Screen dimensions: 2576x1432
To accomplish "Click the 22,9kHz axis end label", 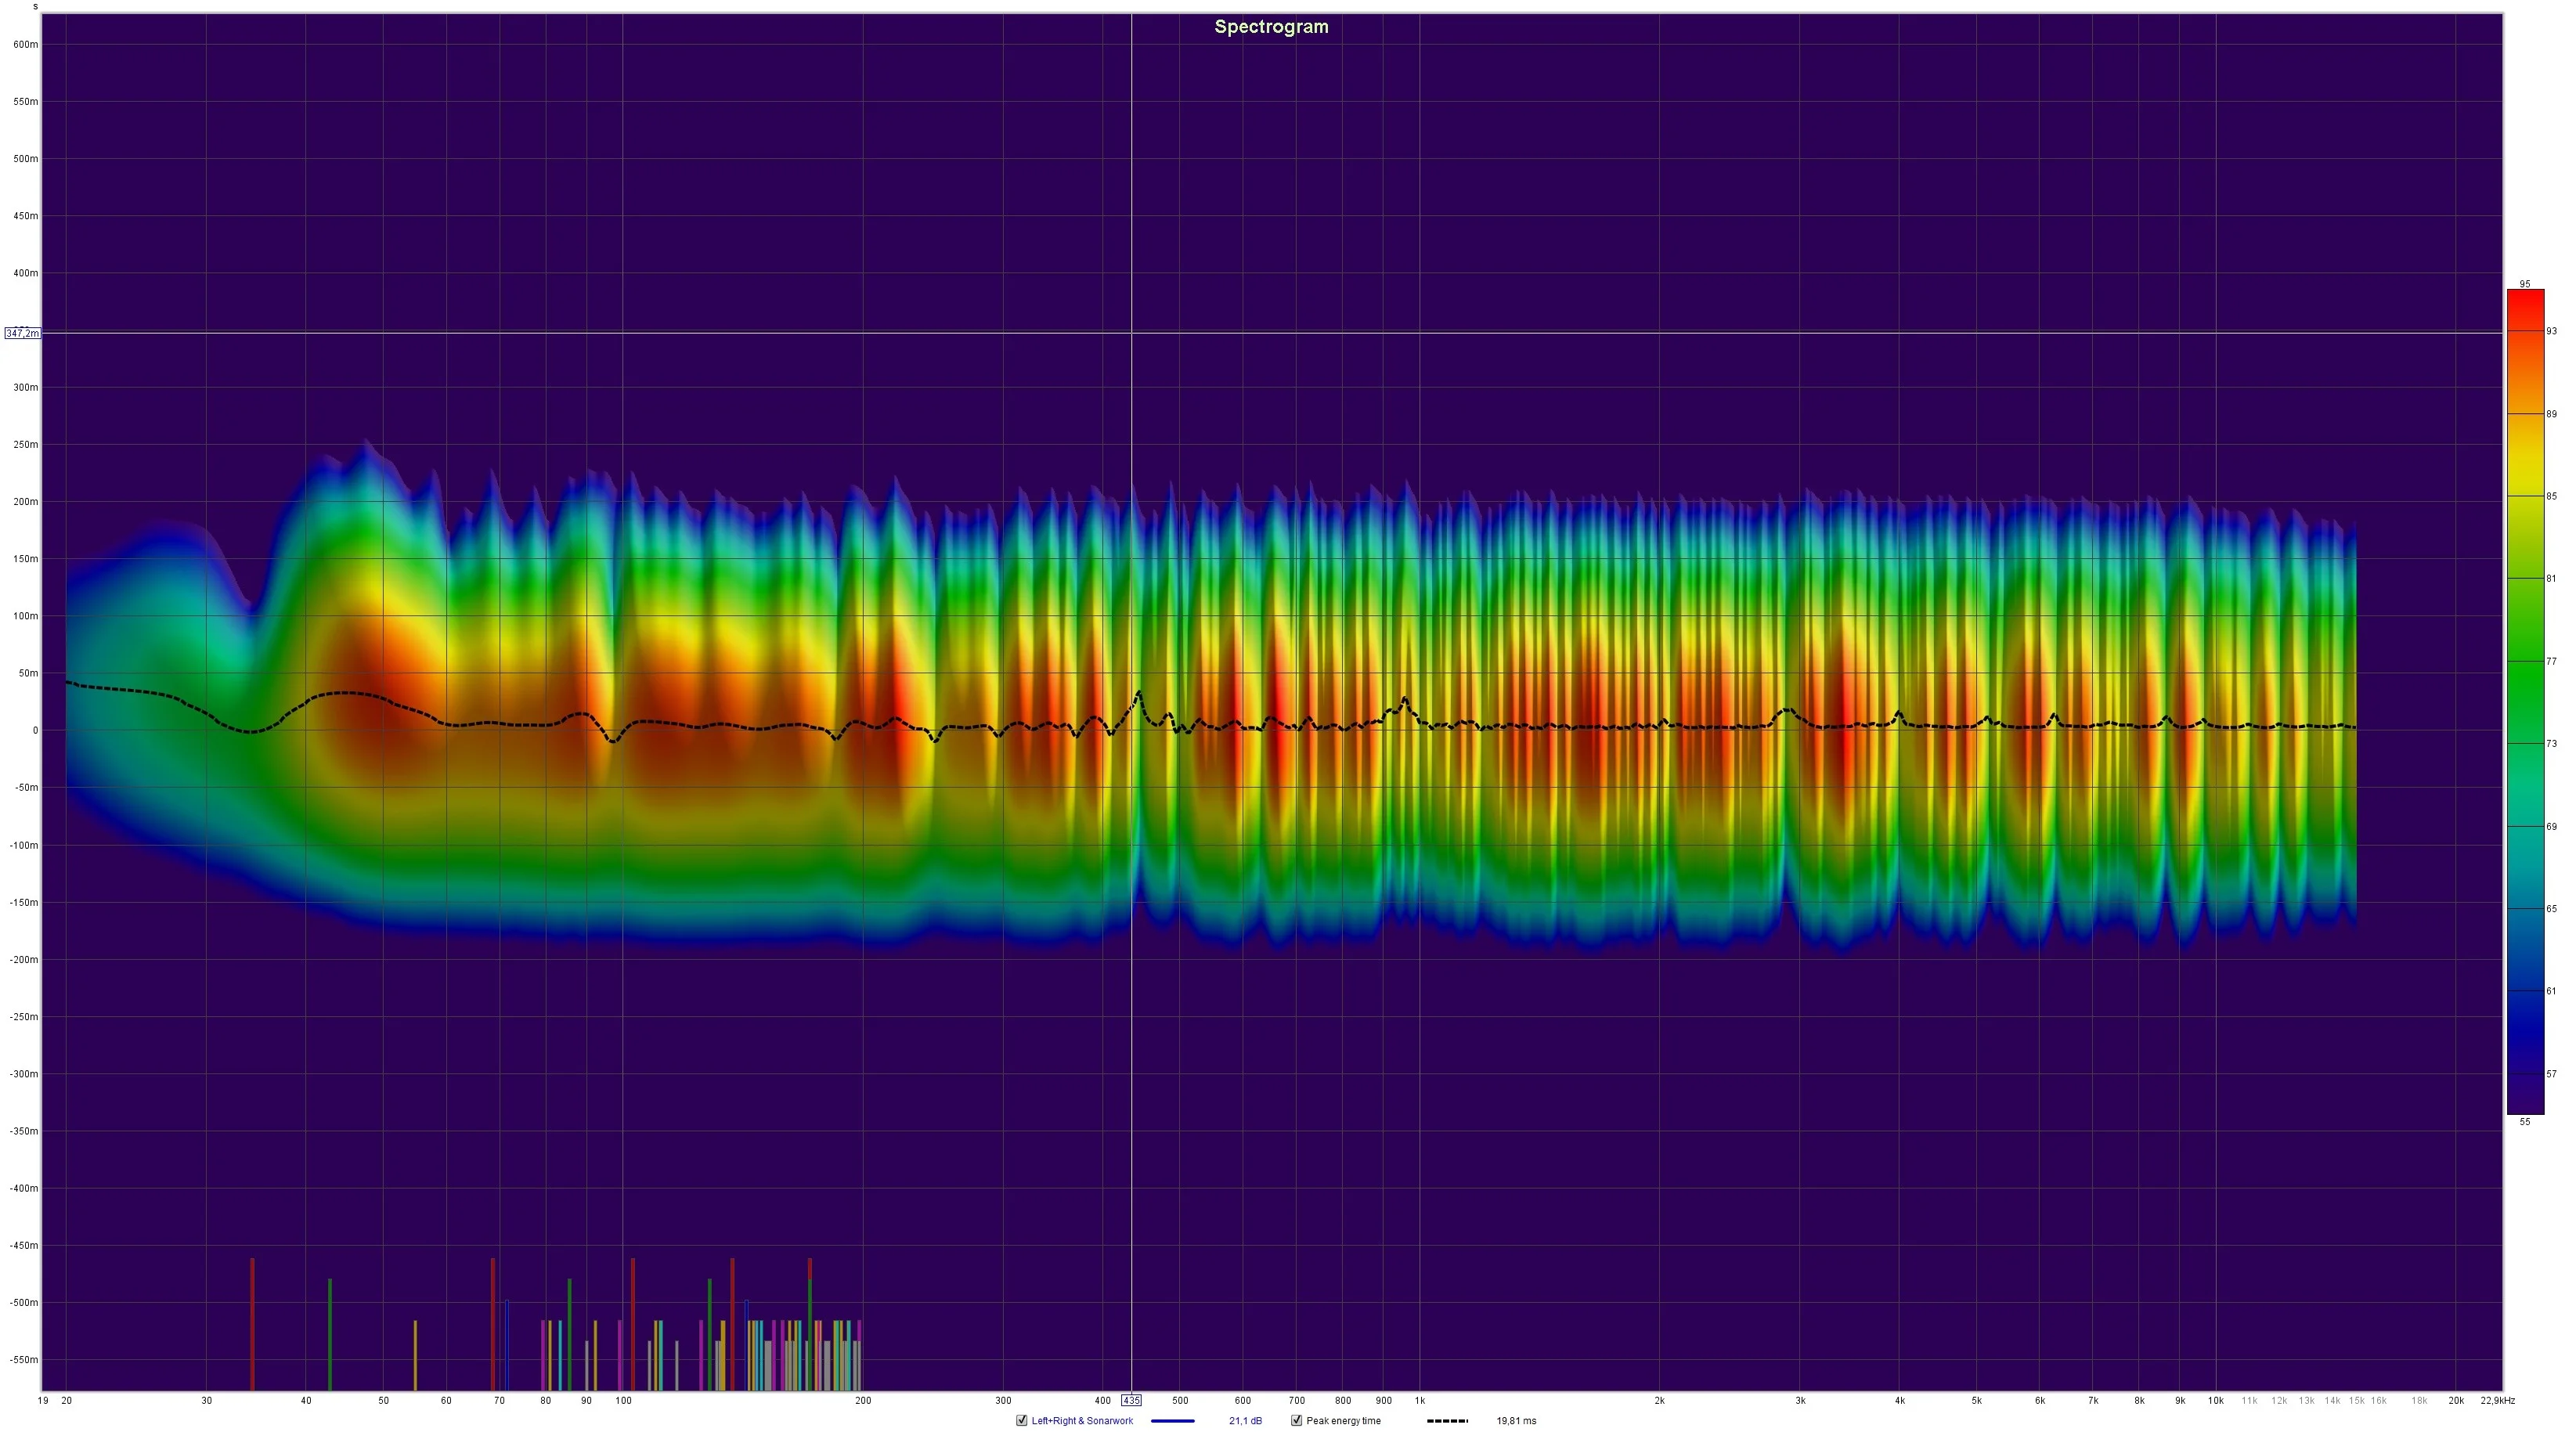I will point(2497,1401).
